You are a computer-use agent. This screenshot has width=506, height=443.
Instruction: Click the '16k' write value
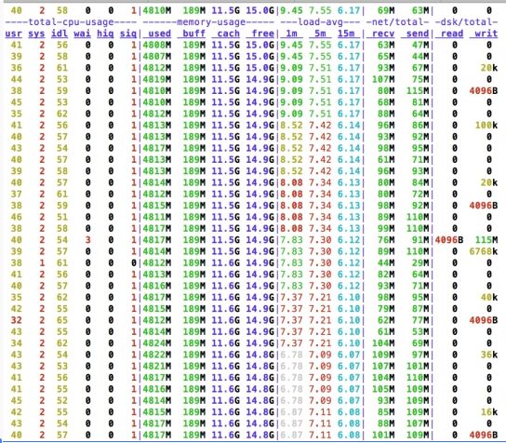(x=489, y=412)
